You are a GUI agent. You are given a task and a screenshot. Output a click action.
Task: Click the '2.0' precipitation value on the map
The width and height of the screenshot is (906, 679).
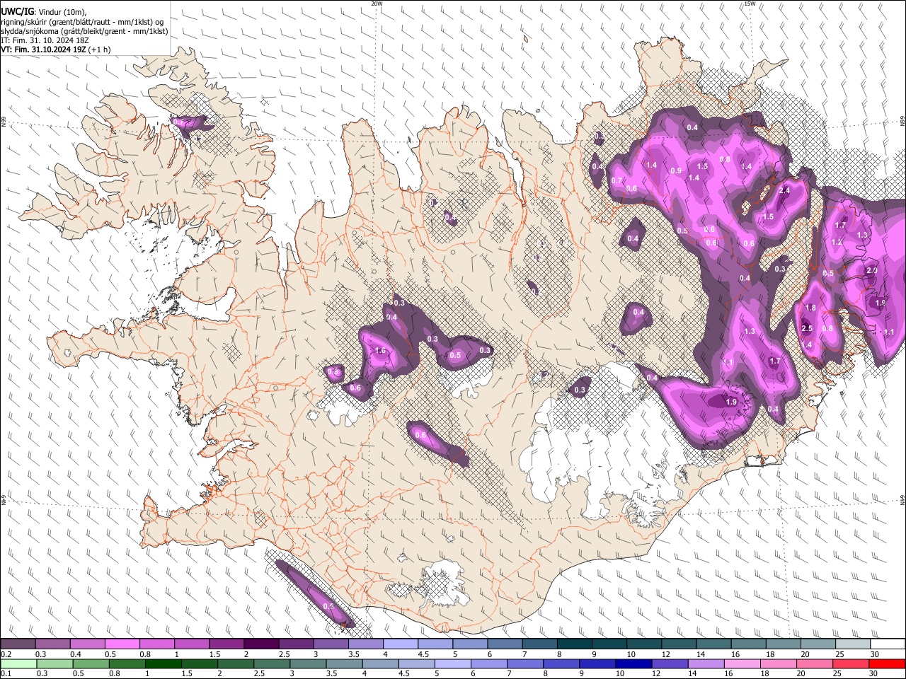click(872, 270)
